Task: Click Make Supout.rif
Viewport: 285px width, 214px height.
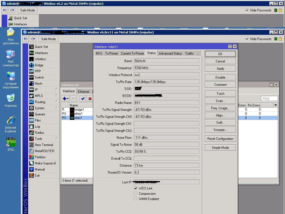Action: tap(44, 163)
